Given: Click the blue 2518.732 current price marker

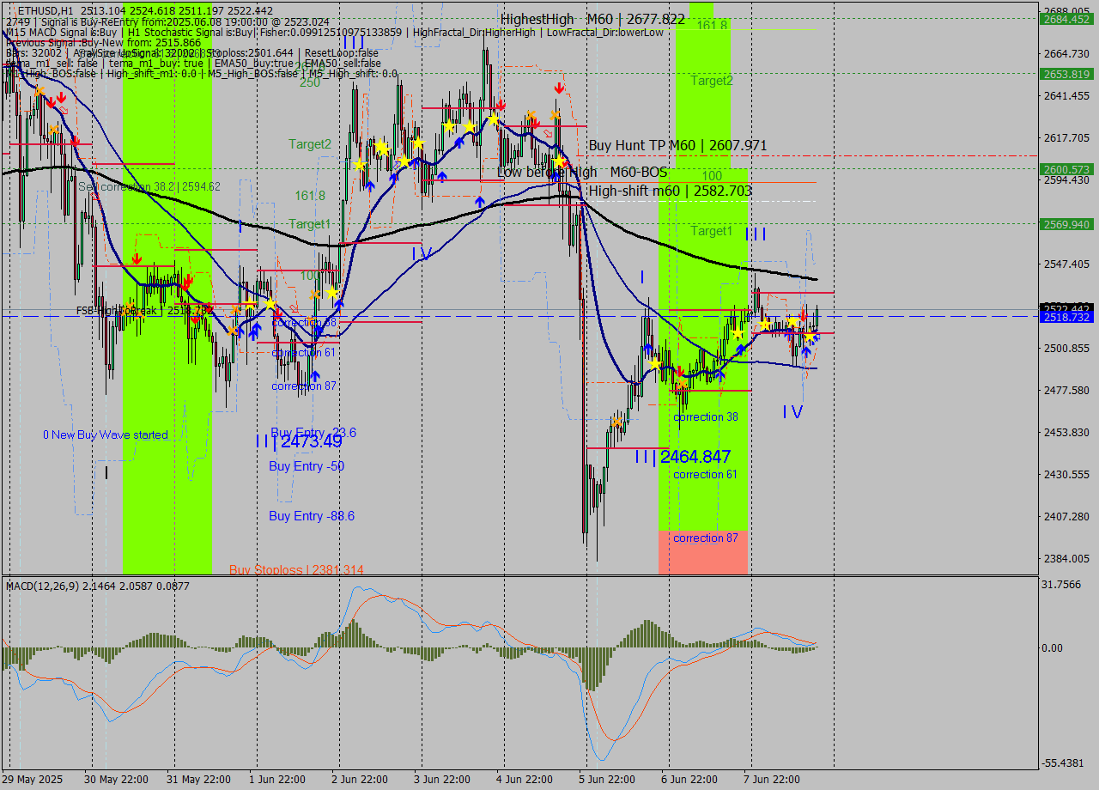Looking at the screenshot, I should [x=1065, y=318].
